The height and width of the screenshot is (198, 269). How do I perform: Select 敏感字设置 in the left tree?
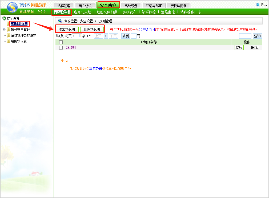coord(19,42)
